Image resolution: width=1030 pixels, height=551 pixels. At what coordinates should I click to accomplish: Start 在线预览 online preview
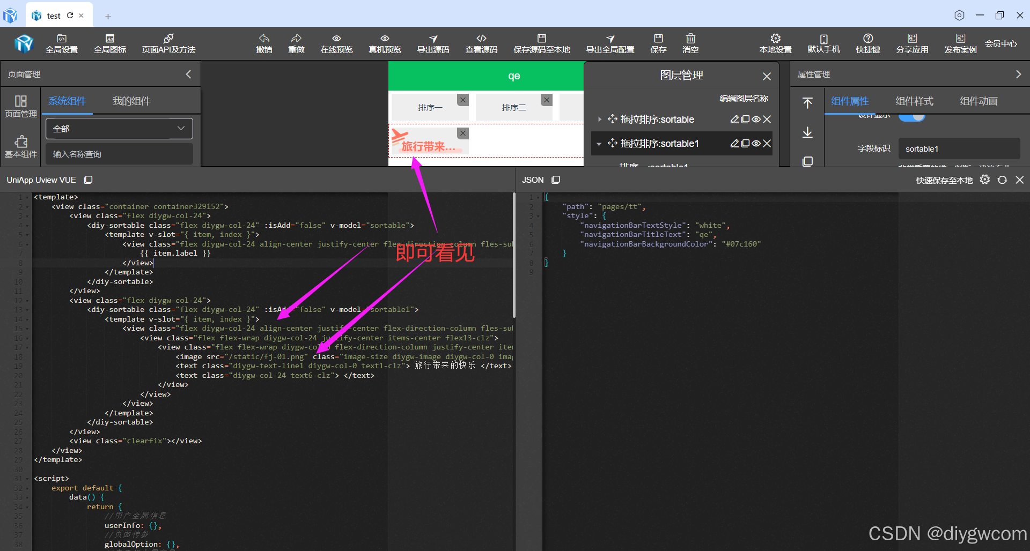336,44
